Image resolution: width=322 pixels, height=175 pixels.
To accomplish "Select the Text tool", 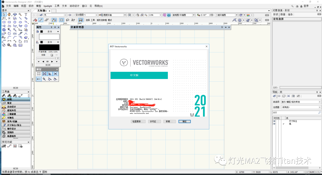I will tap(26, 14).
